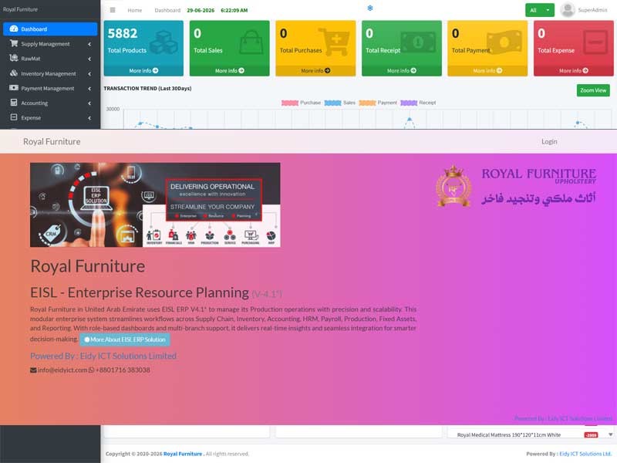Click the blue snowflake icon
Image resolution: width=617 pixels, height=463 pixels.
pyautogui.click(x=370, y=8)
